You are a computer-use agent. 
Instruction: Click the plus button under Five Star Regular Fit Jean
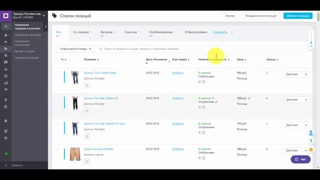pyautogui.click(x=87, y=136)
